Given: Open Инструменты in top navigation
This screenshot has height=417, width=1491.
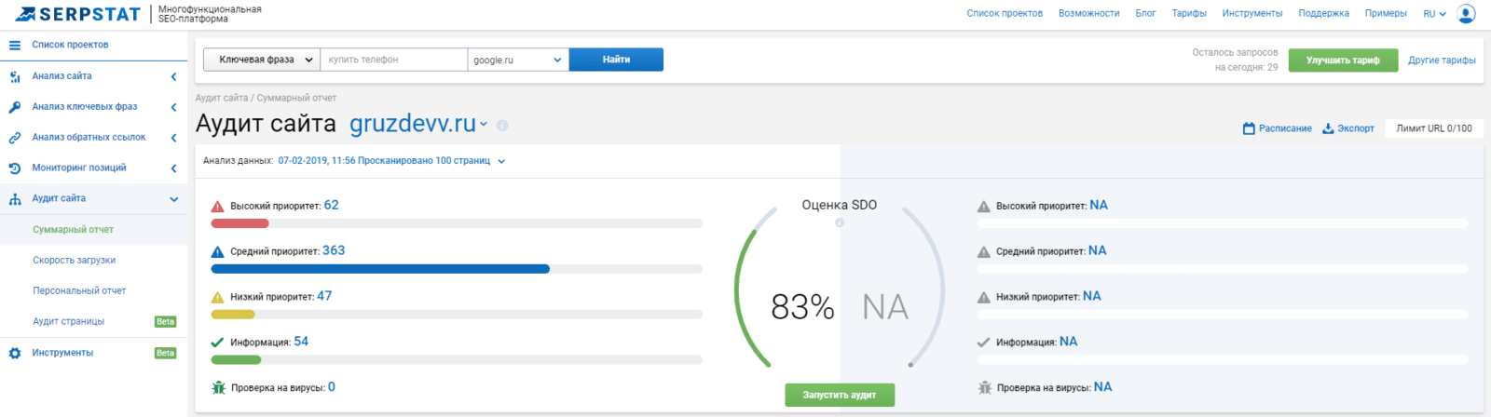Looking at the screenshot, I should 1252,14.
